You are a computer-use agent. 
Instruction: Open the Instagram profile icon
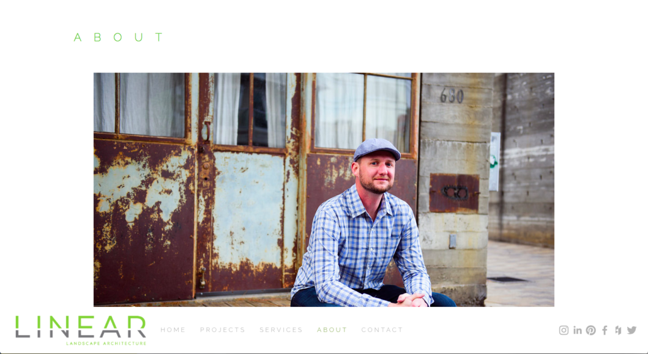click(564, 330)
